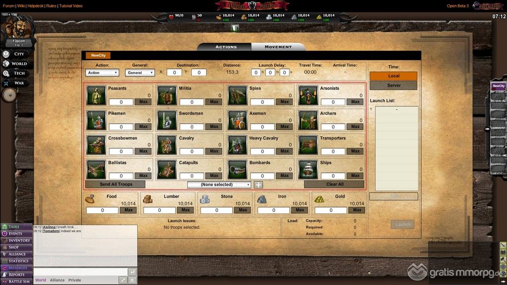Select the Archers unit icon
The height and width of the screenshot is (285, 507).
[x=308, y=120]
